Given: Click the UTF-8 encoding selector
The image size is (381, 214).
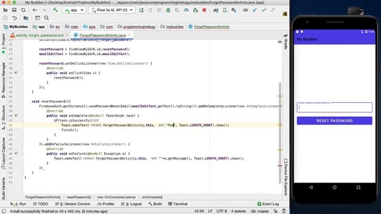Looking at the screenshot, I should [221, 212].
